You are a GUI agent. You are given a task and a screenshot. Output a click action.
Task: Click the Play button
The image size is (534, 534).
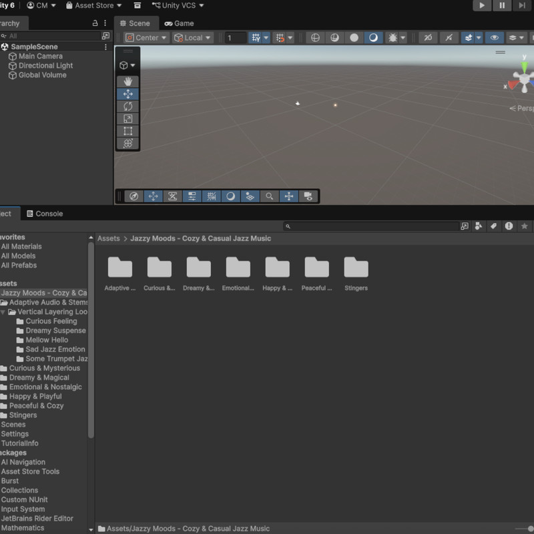482,5
